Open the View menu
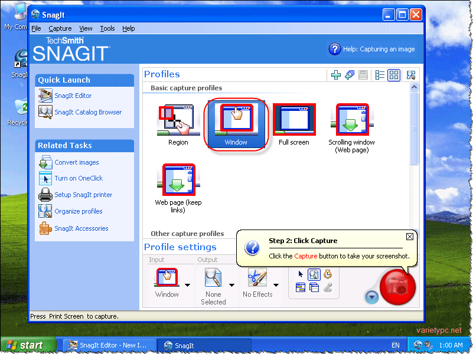Viewport: 473px width, 354px height. pos(86,29)
